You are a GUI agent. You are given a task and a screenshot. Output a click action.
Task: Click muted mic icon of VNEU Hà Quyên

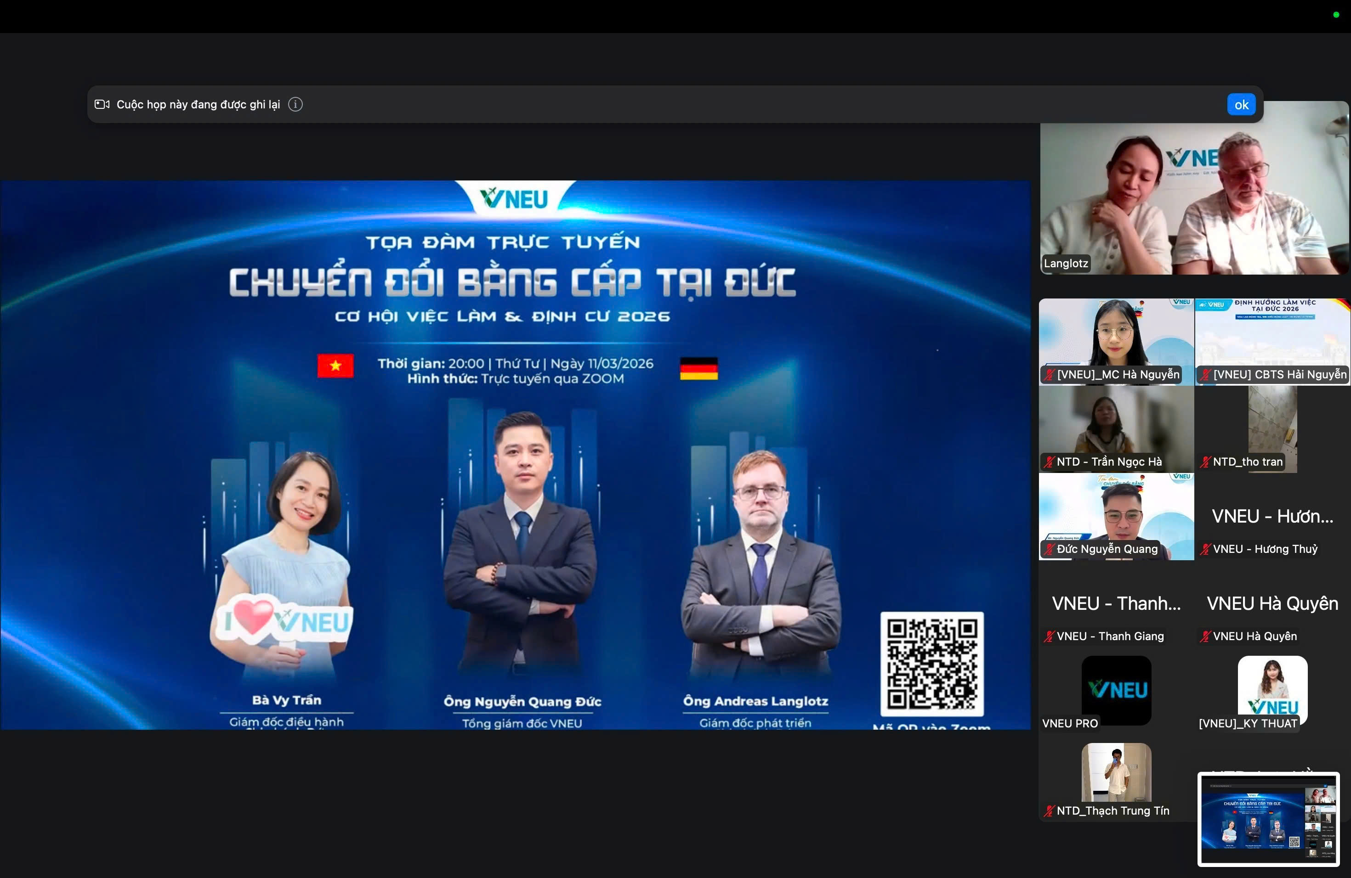1205,637
